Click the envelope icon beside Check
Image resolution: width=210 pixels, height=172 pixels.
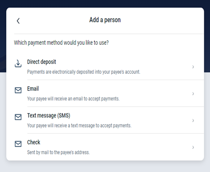(18, 144)
